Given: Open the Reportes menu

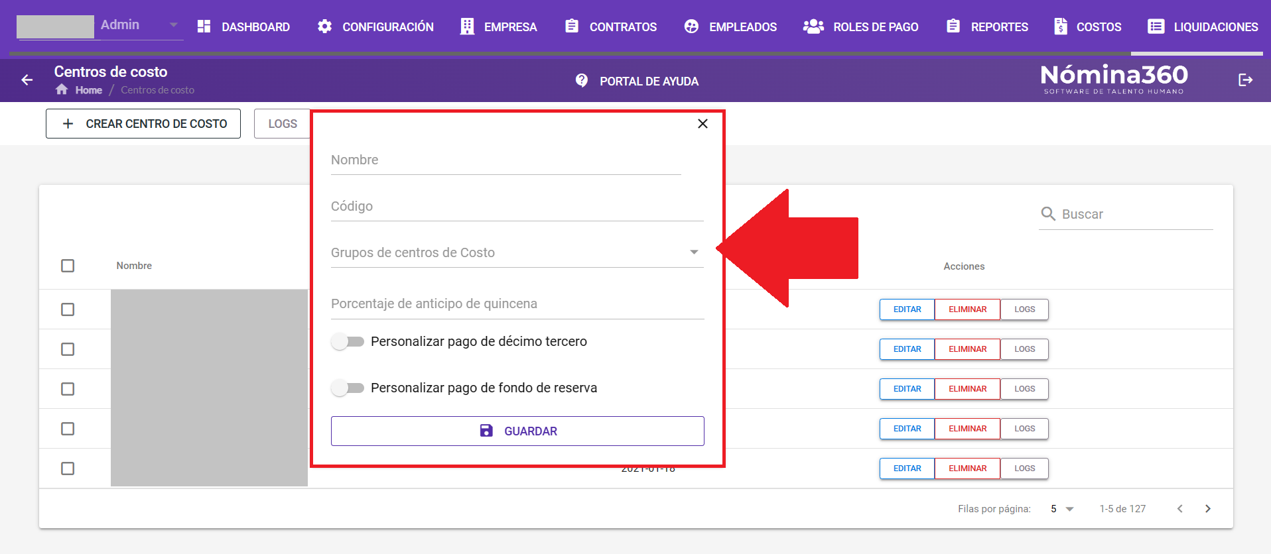Looking at the screenshot, I should tap(986, 27).
